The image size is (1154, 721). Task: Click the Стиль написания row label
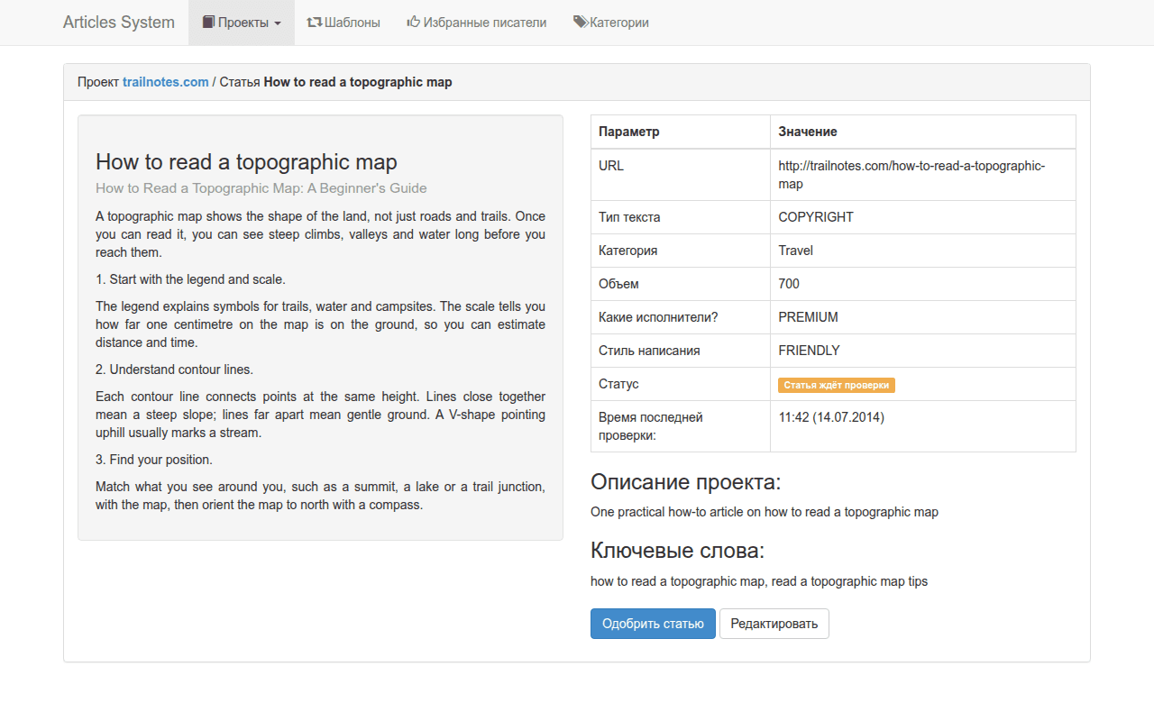(649, 351)
